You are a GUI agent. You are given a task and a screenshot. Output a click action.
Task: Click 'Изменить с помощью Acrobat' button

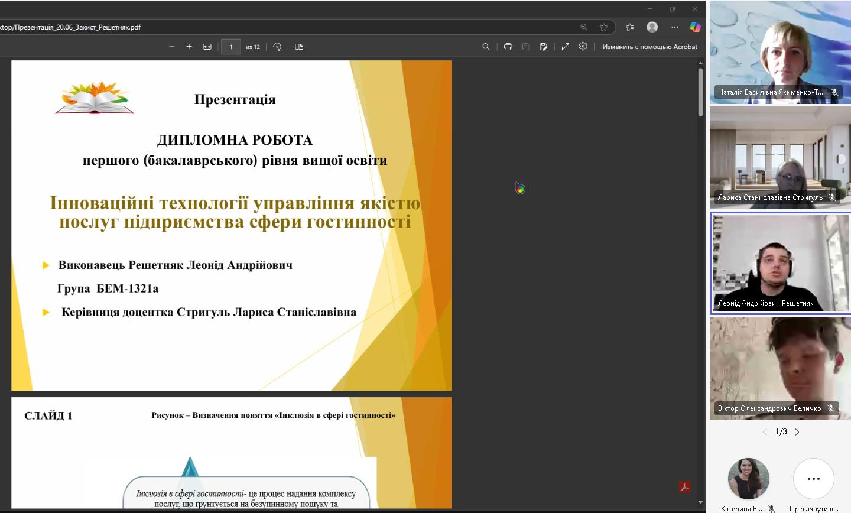click(649, 47)
